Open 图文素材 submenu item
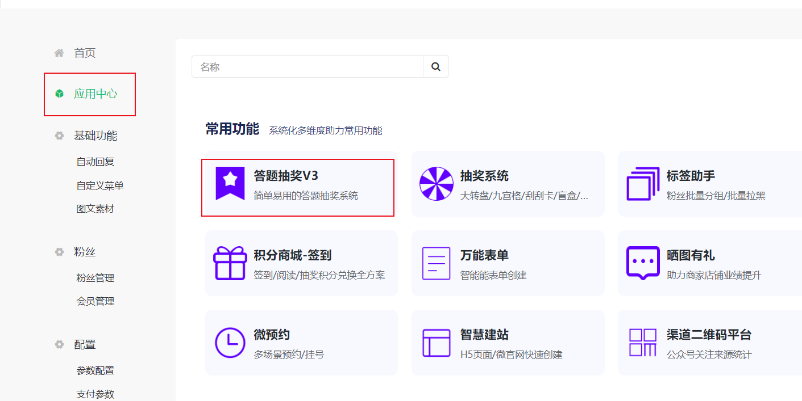The width and height of the screenshot is (802, 401). pyautogui.click(x=95, y=209)
